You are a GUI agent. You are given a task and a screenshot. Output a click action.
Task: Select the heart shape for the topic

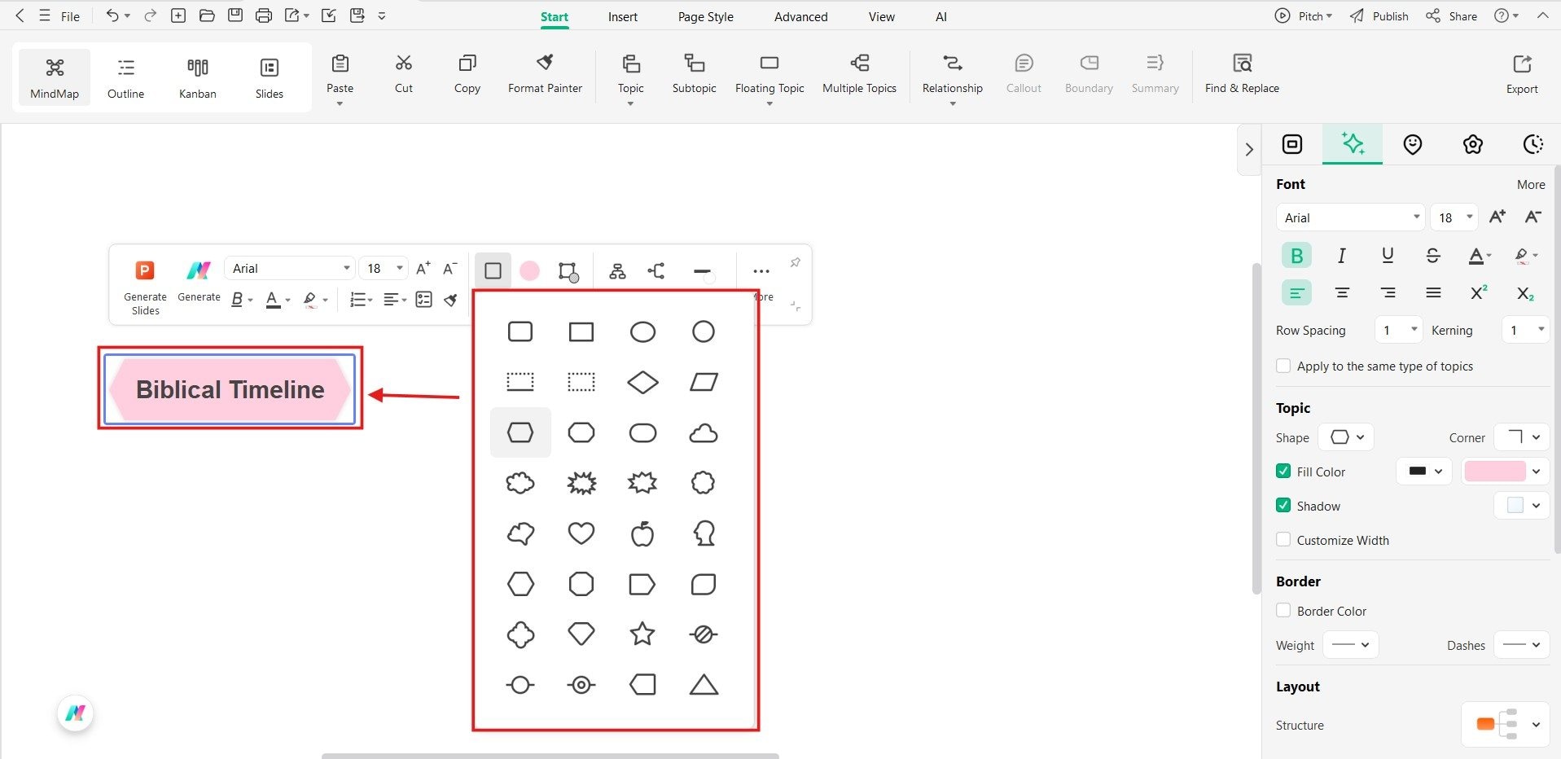581,533
